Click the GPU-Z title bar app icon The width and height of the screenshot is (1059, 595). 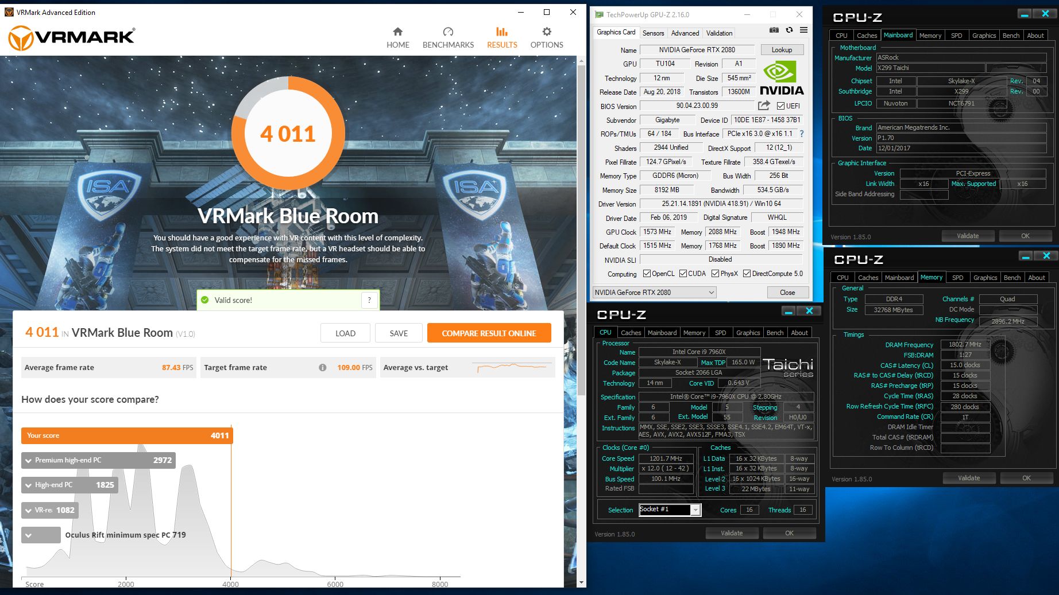click(x=599, y=14)
